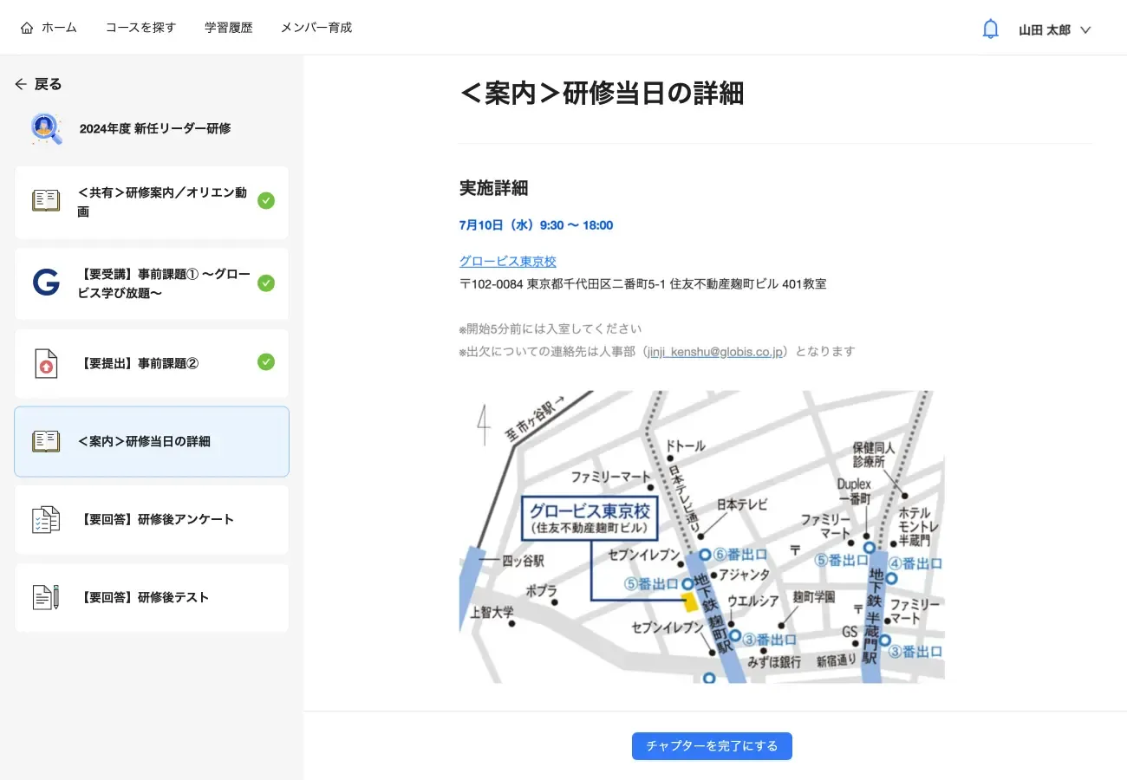
Task: Open the コースを探す menu
Action: click(x=140, y=28)
